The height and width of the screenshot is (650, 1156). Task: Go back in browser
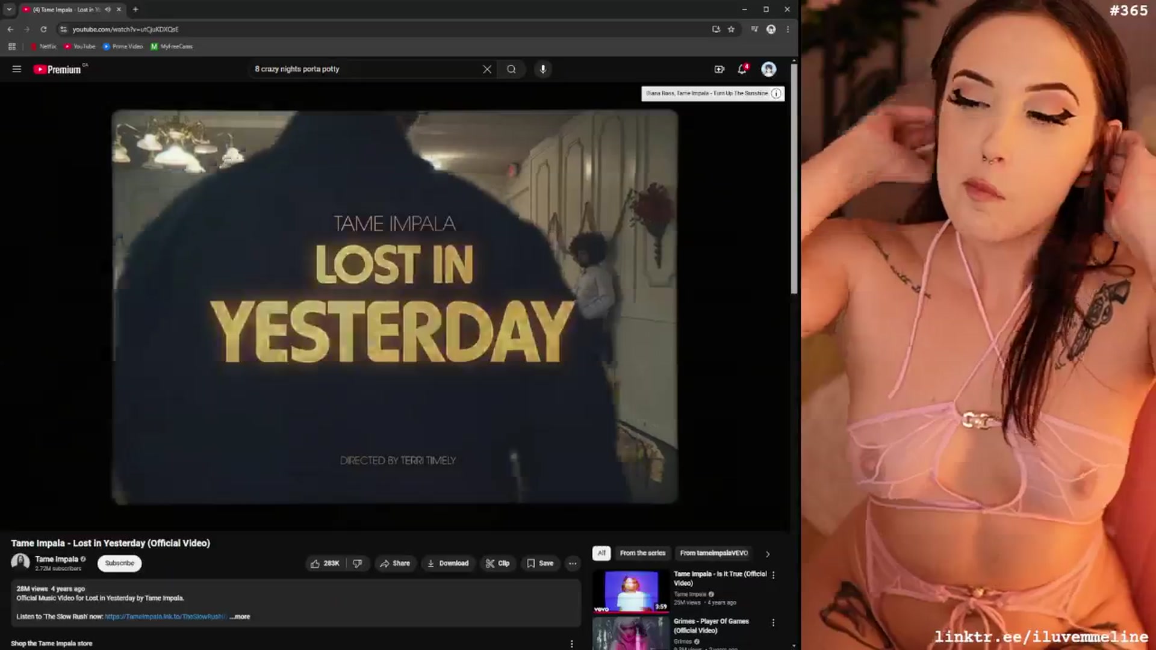10,29
